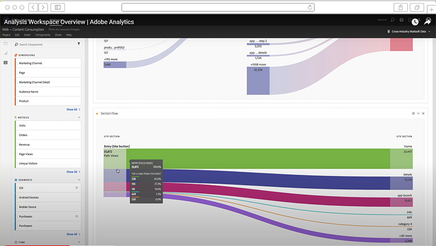Open the Insert menu
The width and height of the screenshot is (436, 246).
pos(27,35)
